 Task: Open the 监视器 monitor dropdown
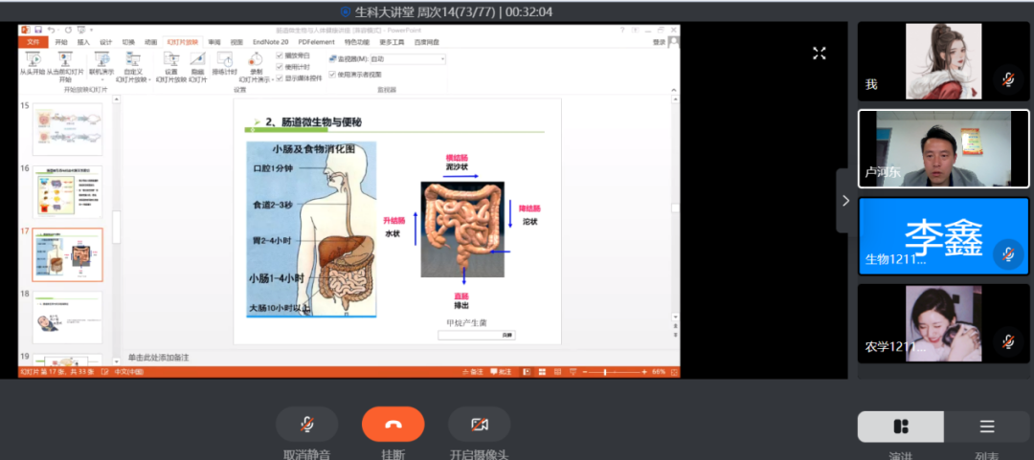click(x=441, y=59)
